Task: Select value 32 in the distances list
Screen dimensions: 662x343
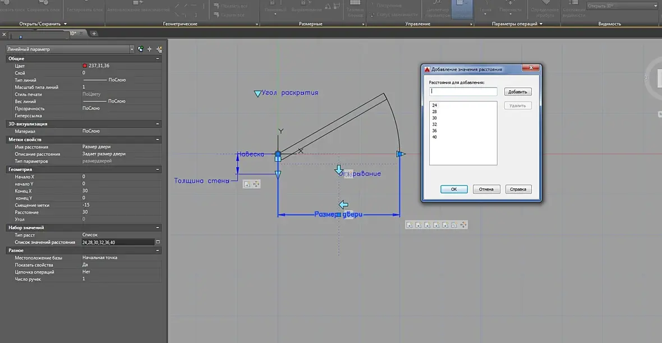Action: pyautogui.click(x=434, y=124)
